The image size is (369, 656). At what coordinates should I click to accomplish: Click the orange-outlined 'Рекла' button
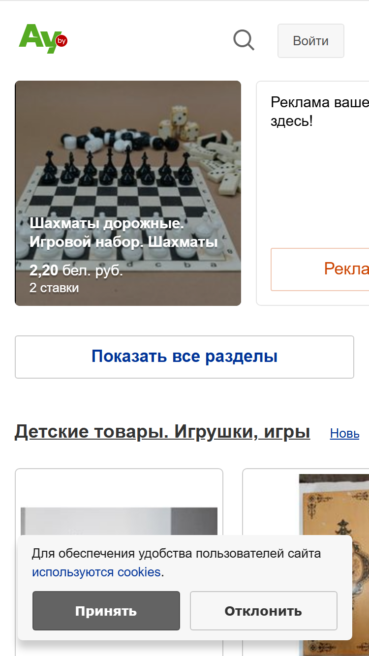[320, 269]
